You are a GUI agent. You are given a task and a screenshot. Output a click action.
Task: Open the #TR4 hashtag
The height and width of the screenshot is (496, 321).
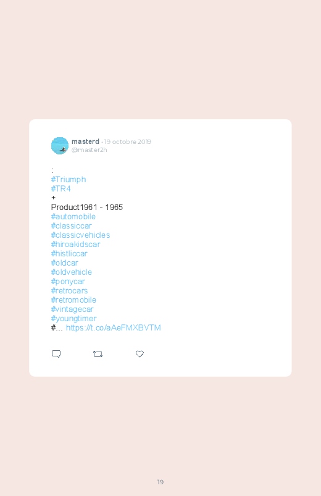coord(60,188)
